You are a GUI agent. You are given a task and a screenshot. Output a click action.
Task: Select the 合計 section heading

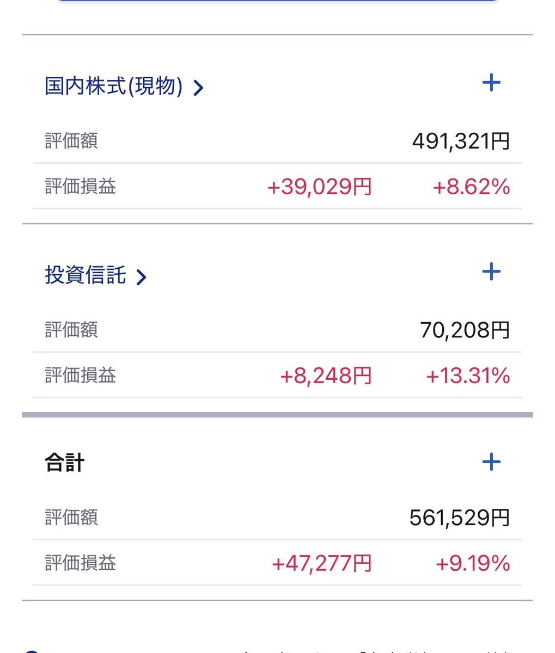pyautogui.click(x=64, y=464)
